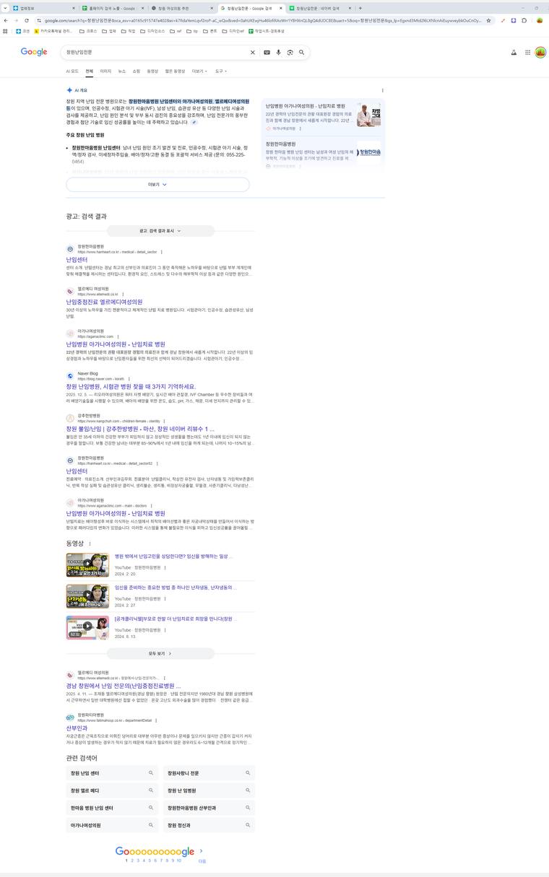The height and width of the screenshot is (877, 549).
Task: Expand 광고: 검색 결과 표시 section
Action: (x=160, y=231)
